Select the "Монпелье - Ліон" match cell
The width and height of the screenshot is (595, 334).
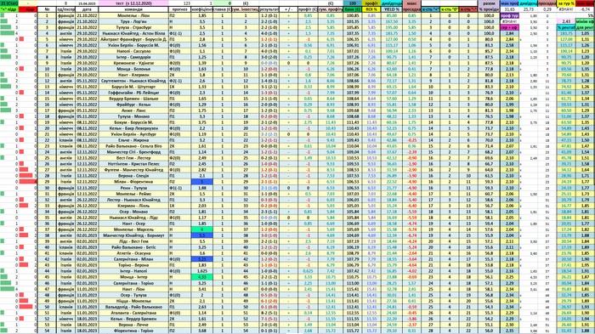(x=133, y=15)
